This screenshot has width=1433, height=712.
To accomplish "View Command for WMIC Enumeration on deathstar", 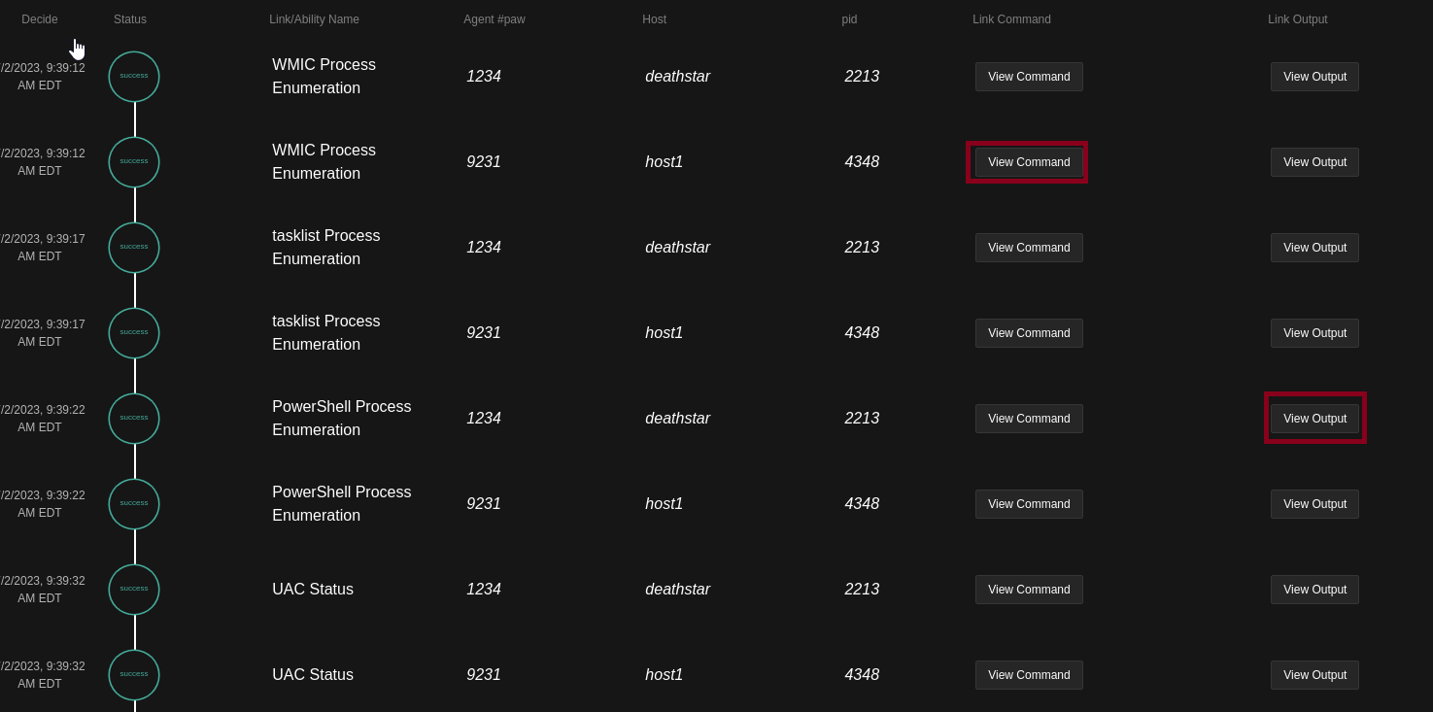I will pyautogui.click(x=1029, y=77).
